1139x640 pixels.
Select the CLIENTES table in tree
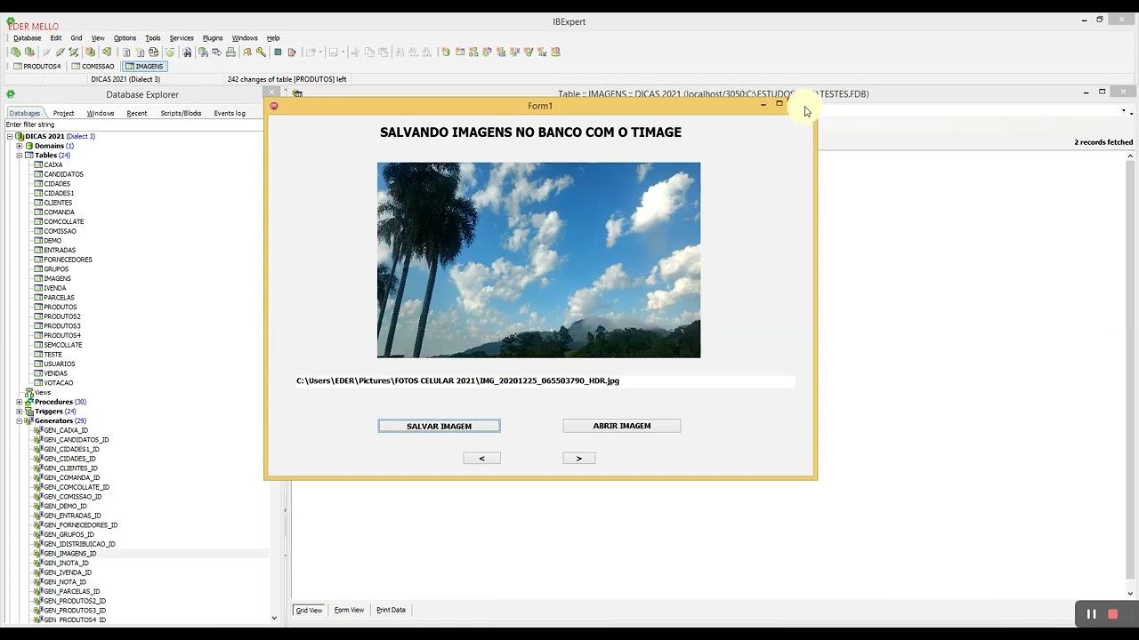58,203
